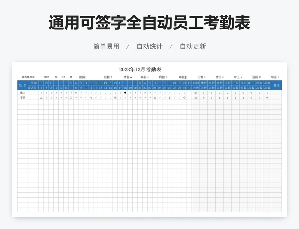Select the 星期 header cell
This screenshot has height=229, width=299.
[x=33, y=83]
